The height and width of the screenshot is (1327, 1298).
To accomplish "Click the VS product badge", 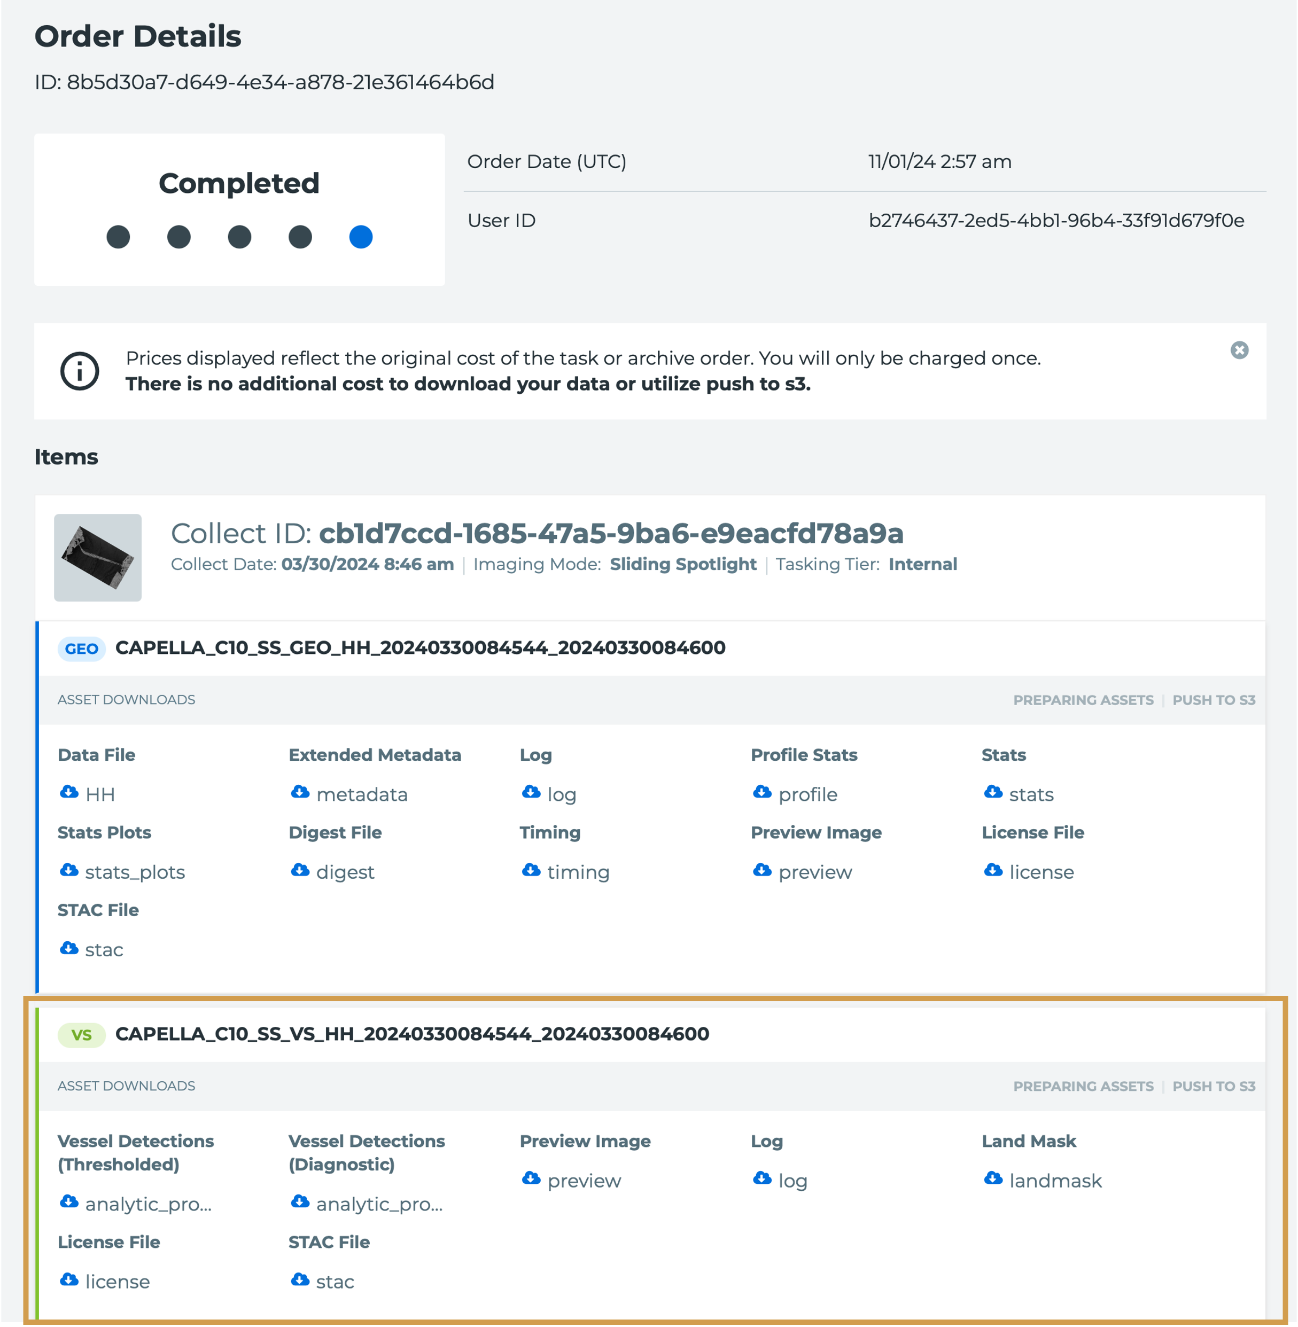I will point(81,1035).
